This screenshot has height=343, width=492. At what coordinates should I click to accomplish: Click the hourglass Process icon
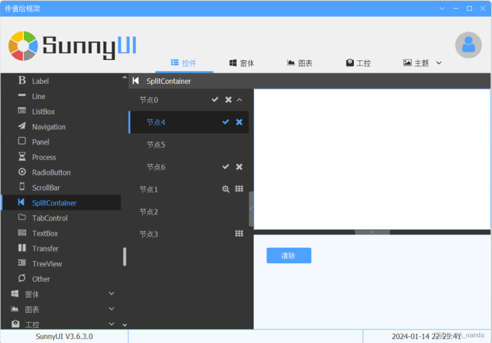click(x=22, y=156)
